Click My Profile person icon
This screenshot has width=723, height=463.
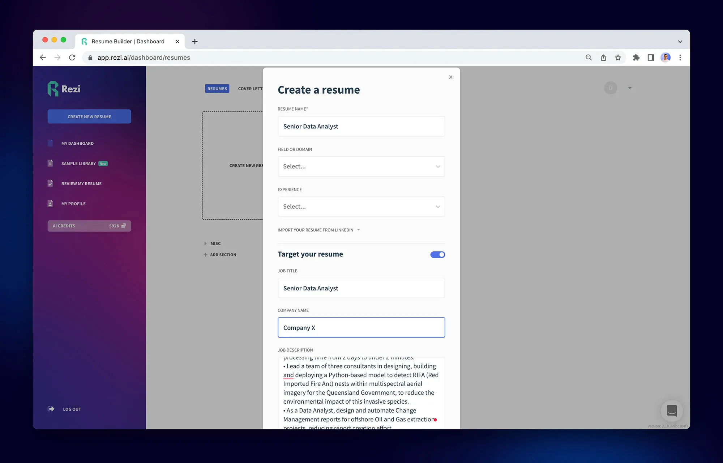click(50, 203)
